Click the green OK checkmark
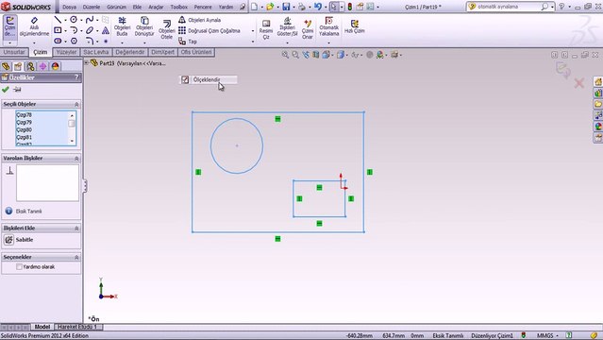The image size is (603, 340). coord(6,90)
